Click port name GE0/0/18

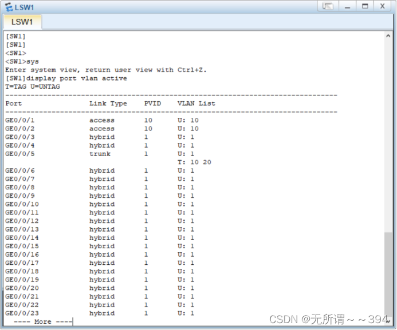[22, 272]
